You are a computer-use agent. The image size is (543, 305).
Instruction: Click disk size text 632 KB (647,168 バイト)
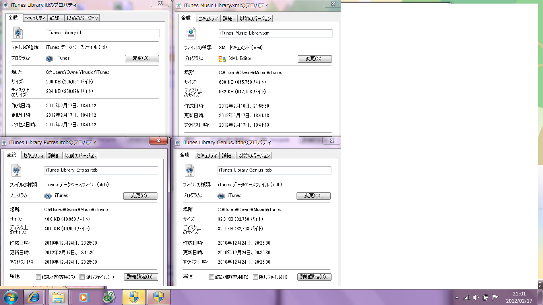(242, 92)
